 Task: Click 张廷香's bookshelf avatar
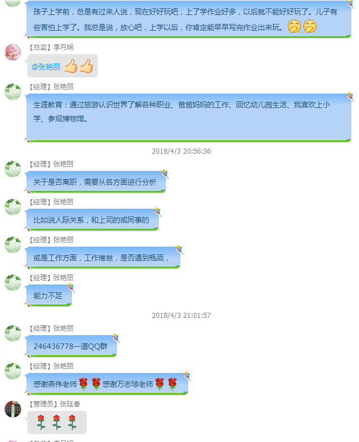tap(13, 409)
